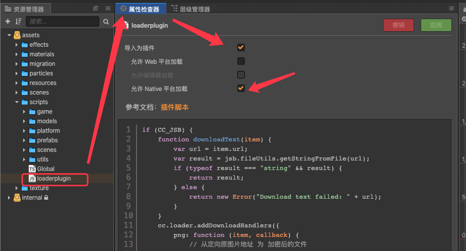Collapse the assets root node

tap(9, 35)
